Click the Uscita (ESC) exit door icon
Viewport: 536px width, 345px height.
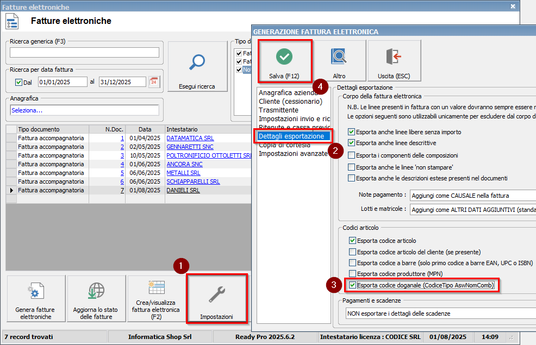tap(394, 61)
